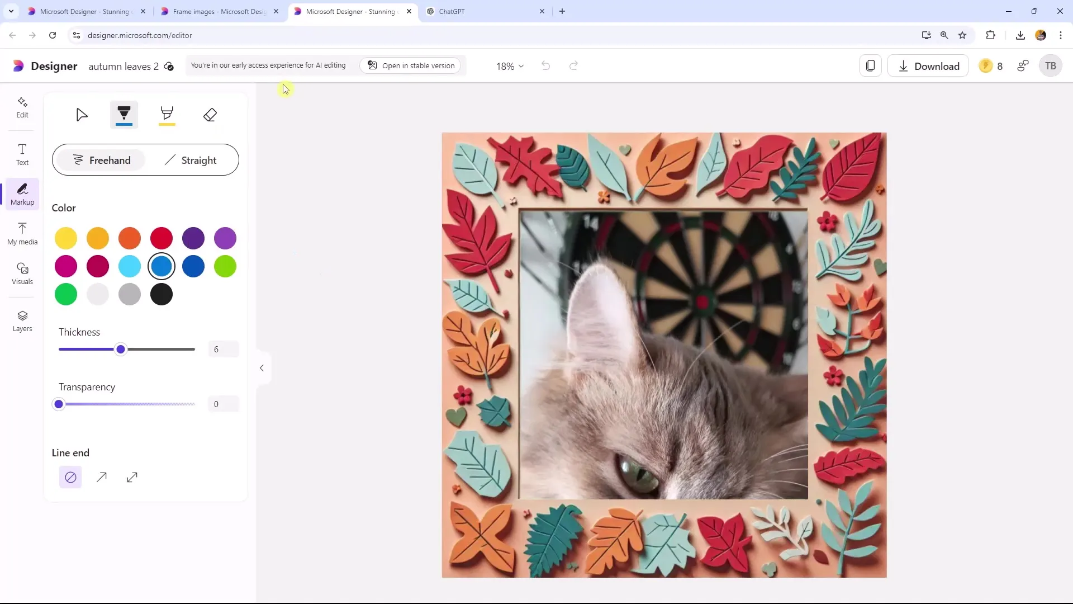This screenshot has width=1073, height=604.
Task: Select the Pen/draw tool
Action: [125, 114]
